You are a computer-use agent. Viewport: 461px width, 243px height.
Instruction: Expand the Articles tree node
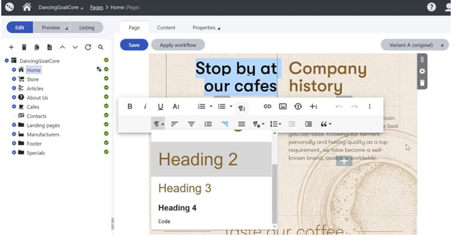(14, 88)
